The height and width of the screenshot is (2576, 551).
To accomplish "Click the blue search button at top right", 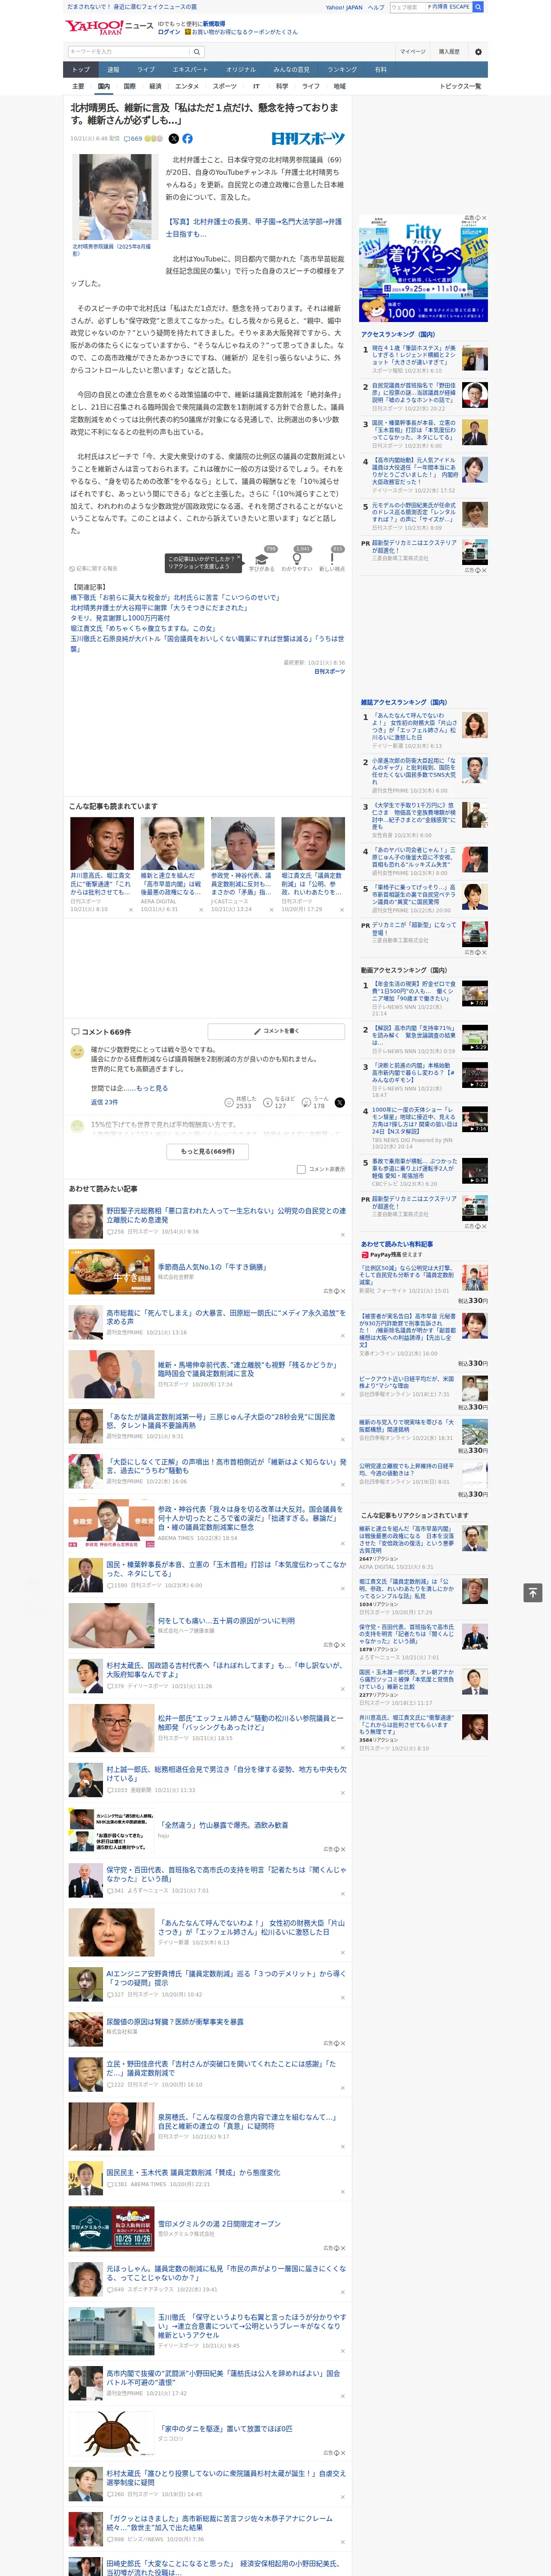I will click(478, 7).
